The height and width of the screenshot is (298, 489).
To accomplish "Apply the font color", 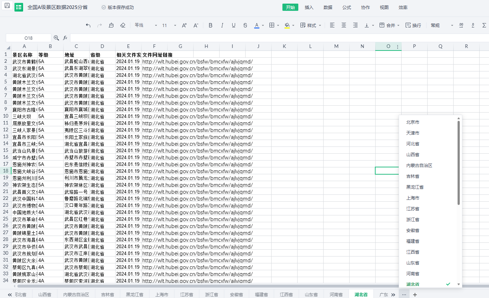I will pyautogui.click(x=257, y=25).
